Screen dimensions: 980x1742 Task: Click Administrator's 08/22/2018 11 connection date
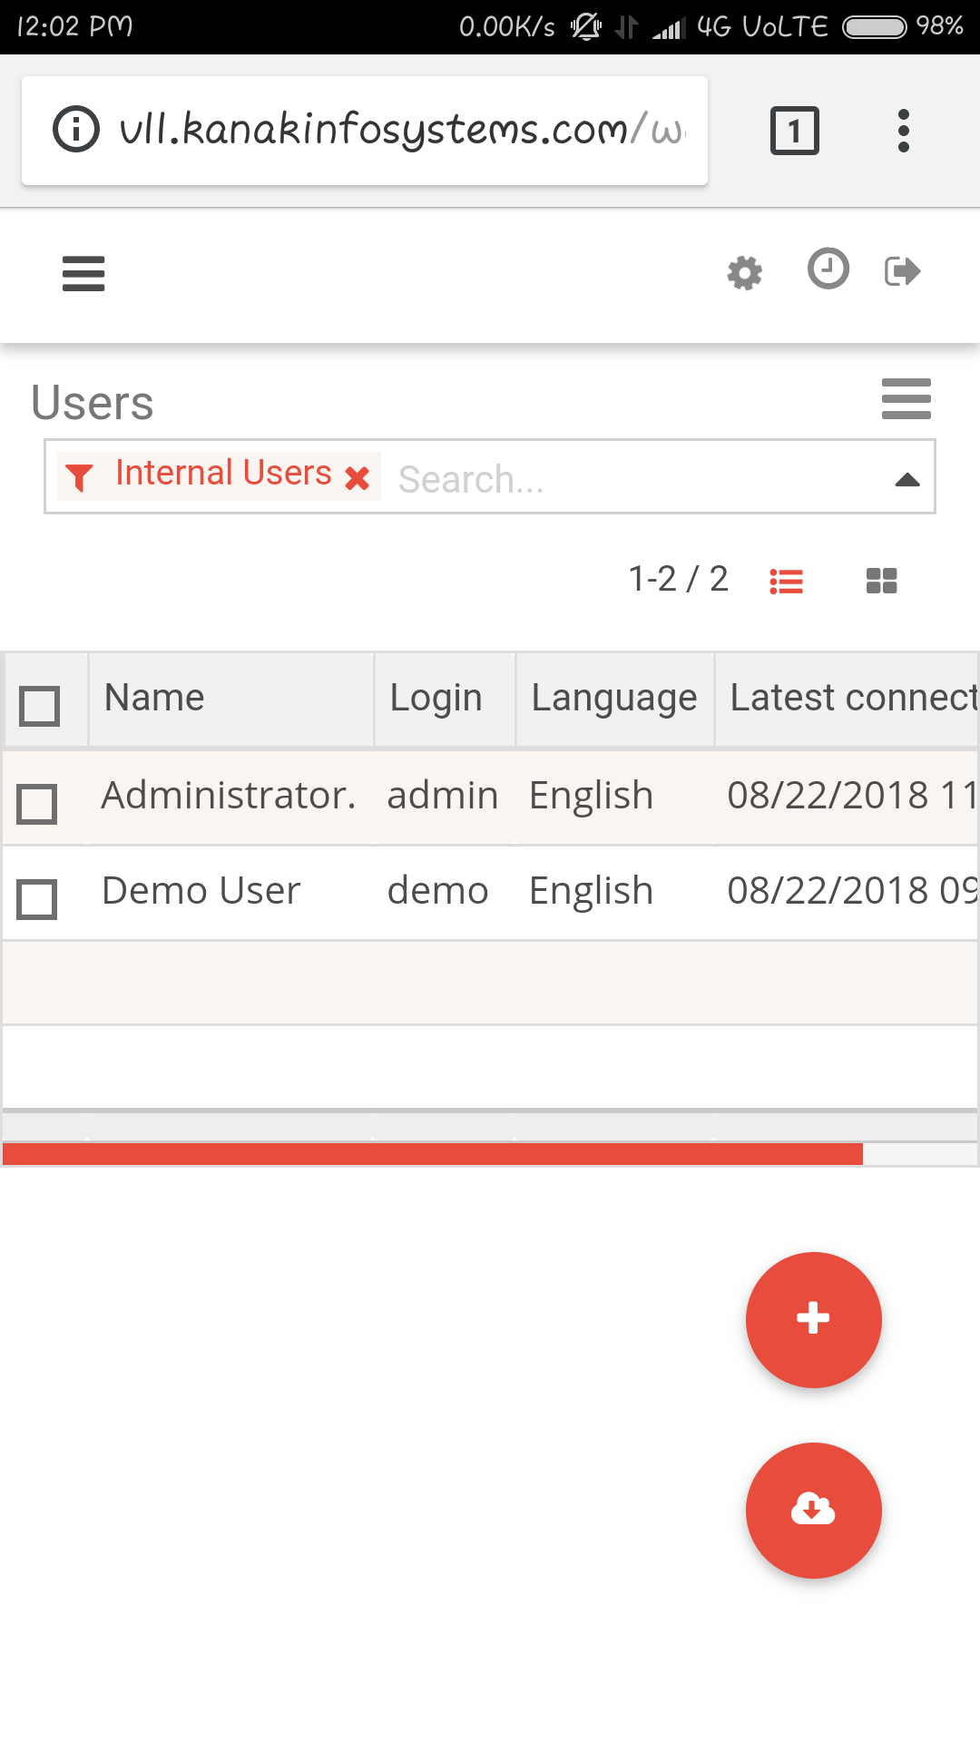click(x=852, y=796)
